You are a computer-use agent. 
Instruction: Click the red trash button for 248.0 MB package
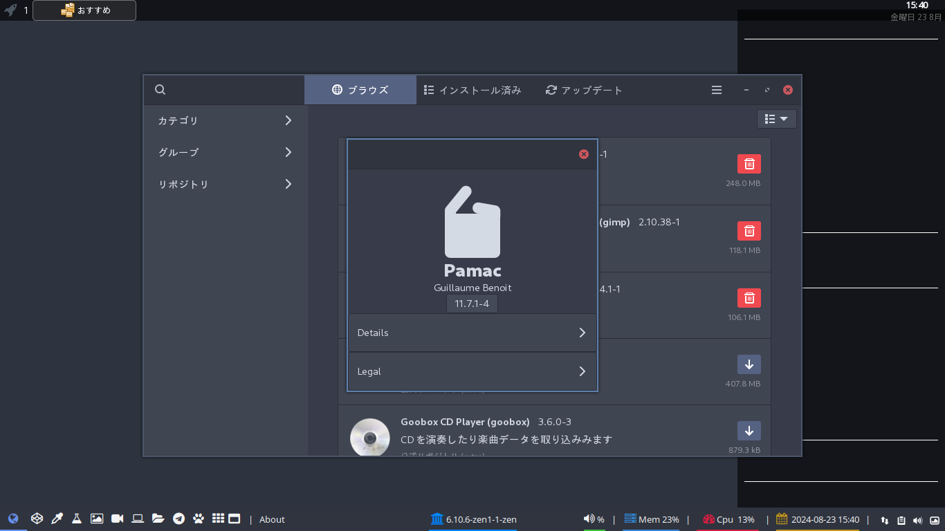pos(749,164)
